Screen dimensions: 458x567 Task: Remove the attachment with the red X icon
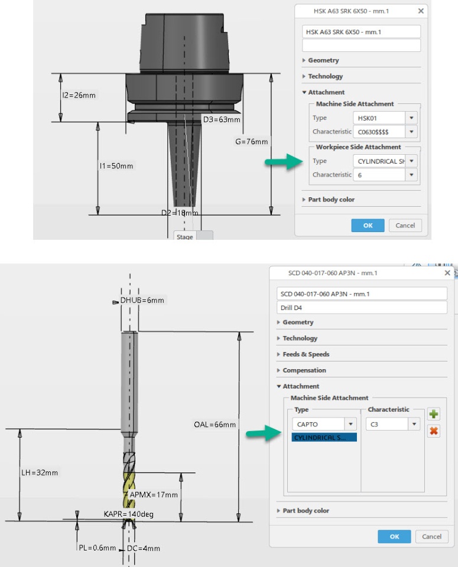433,431
